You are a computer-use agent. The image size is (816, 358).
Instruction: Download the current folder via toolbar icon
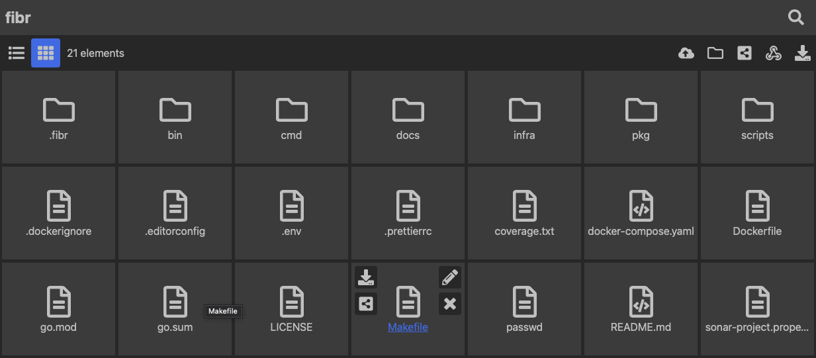(x=802, y=54)
